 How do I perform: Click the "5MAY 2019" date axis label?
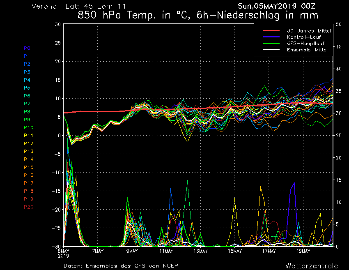[64, 253]
